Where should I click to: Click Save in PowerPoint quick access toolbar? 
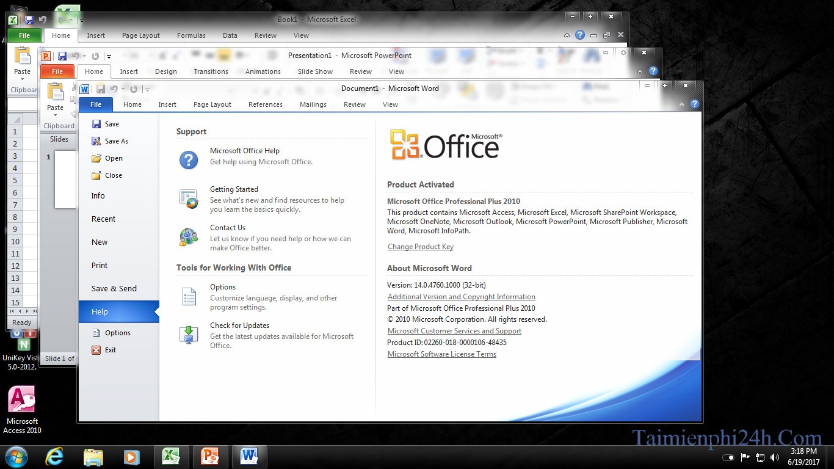tap(62, 56)
